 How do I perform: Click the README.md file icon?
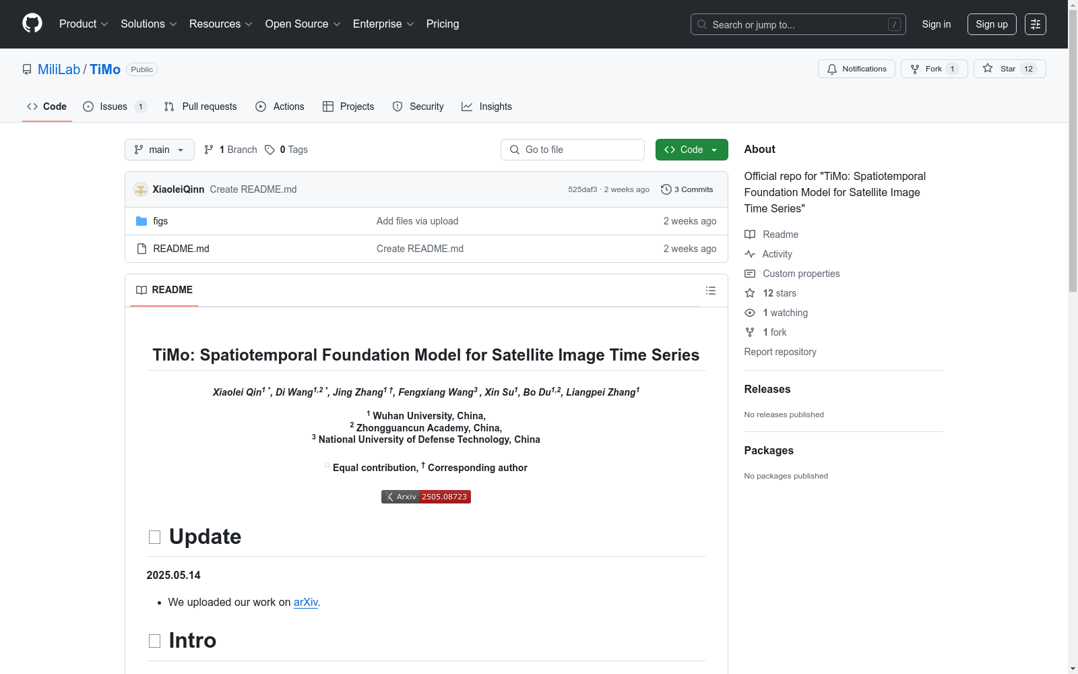pyautogui.click(x=141, y=249)
